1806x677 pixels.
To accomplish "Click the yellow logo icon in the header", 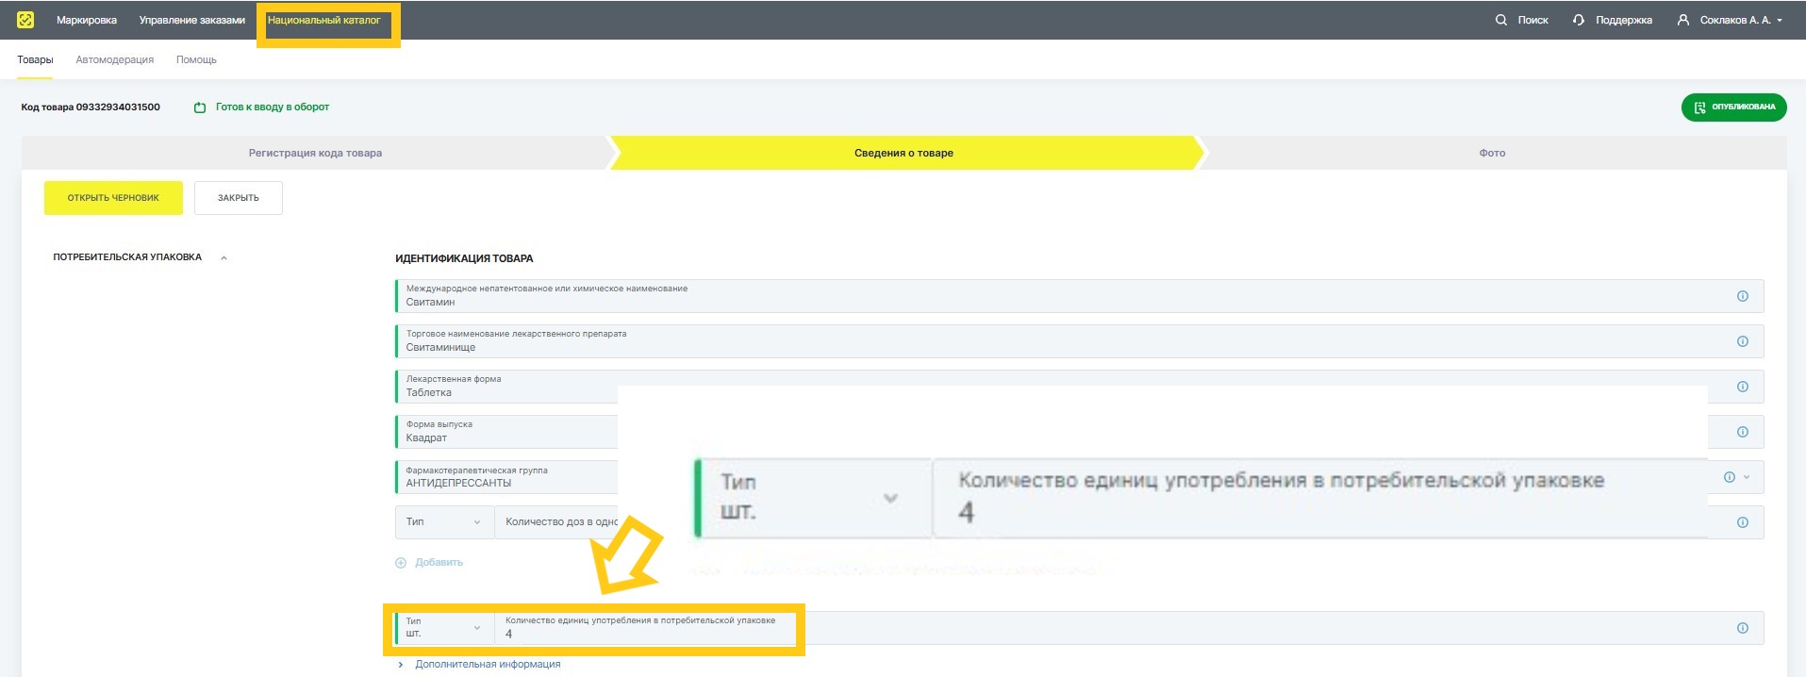I will point(25,20).
